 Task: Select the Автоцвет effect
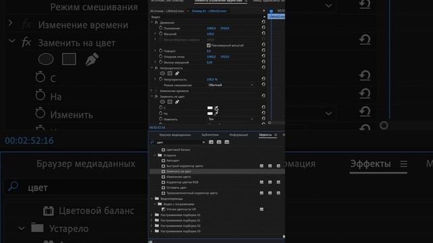click(x=173, y=161)
